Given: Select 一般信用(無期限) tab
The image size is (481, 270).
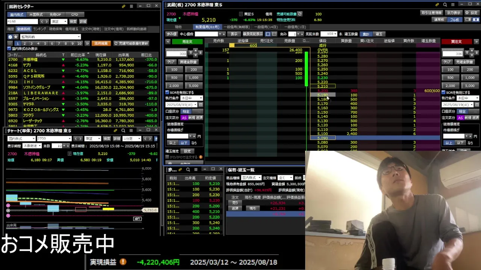Looking at the screenshot, I should pyautogui.click(x=236, y=27).
